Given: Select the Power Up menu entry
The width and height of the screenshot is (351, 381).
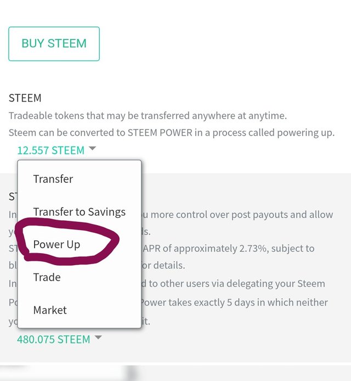Looking at the screenshot, I should pyautogui.click(x=57, y=244).
